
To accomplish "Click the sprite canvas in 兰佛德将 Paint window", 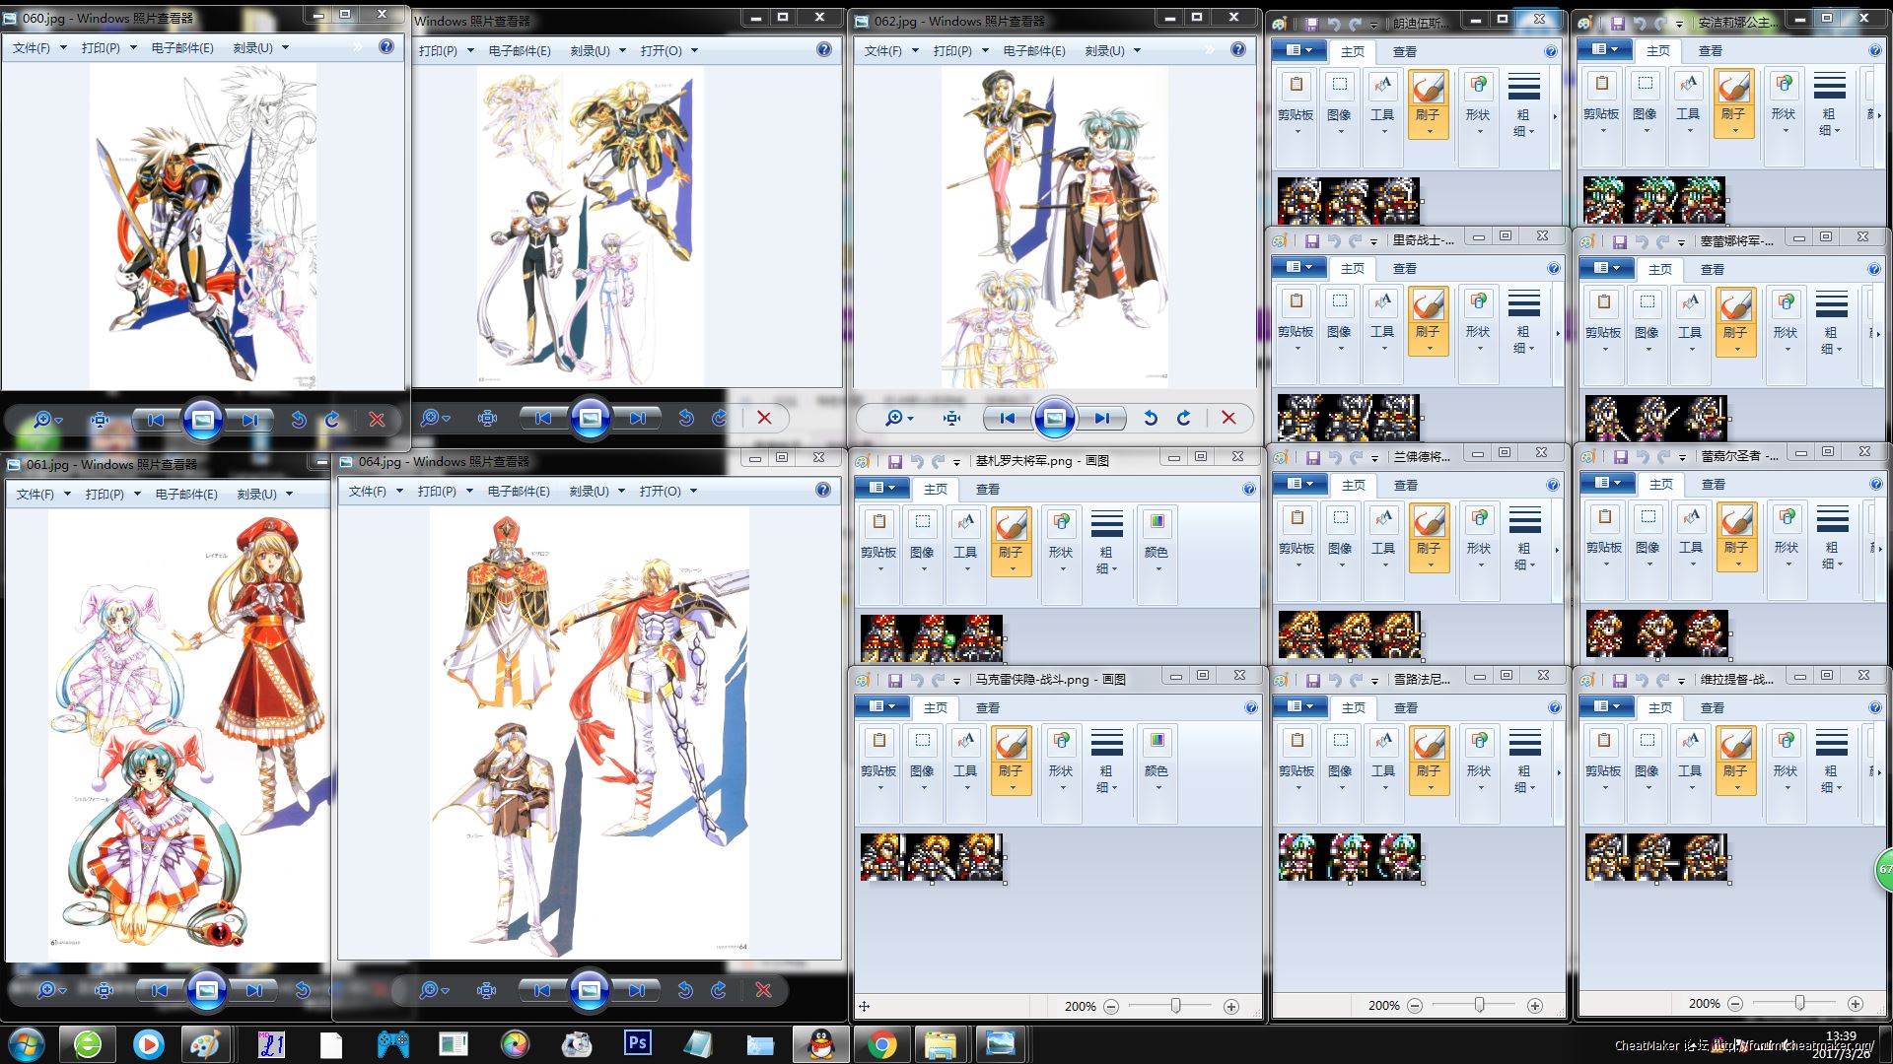I will pos(1349,635).
